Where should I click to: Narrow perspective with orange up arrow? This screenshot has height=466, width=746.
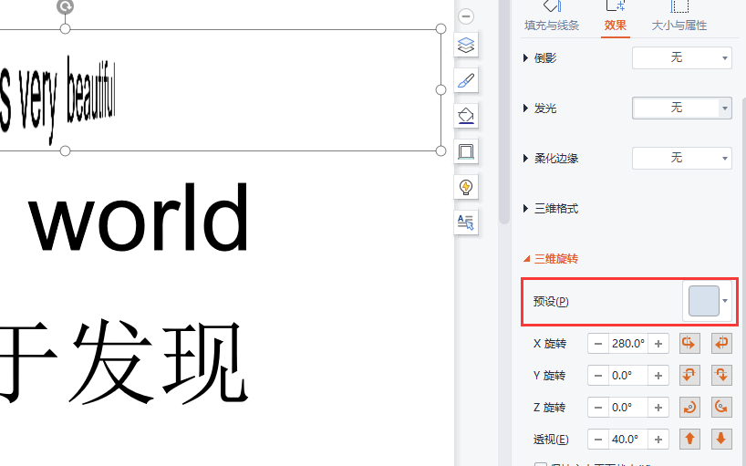click(689, 439)
